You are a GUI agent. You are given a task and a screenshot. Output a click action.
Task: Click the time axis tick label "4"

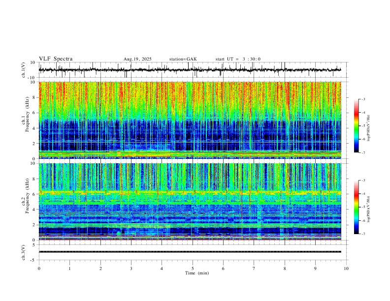162,269
